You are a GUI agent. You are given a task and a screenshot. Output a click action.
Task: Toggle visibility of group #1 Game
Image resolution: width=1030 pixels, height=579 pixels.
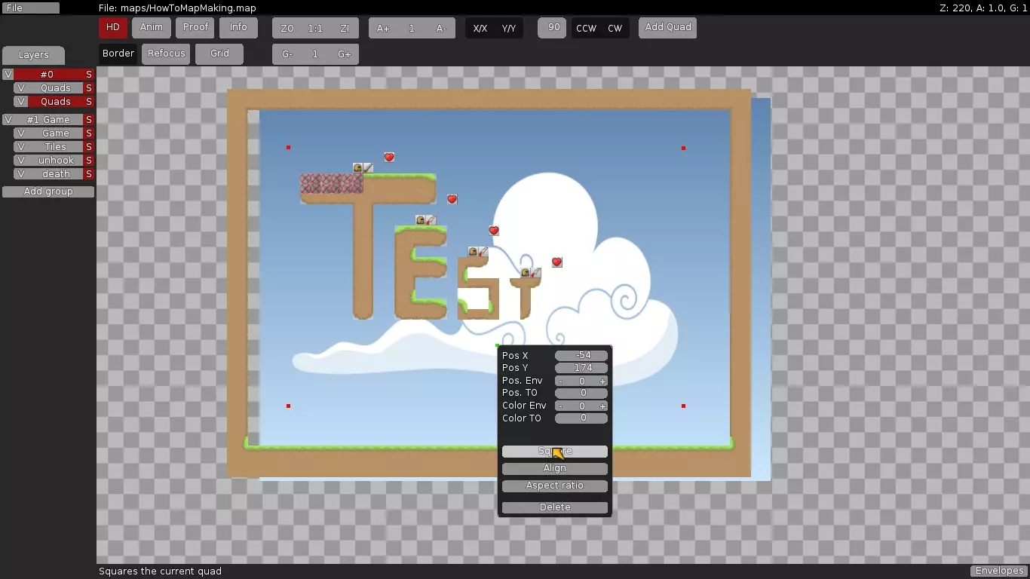8,120
